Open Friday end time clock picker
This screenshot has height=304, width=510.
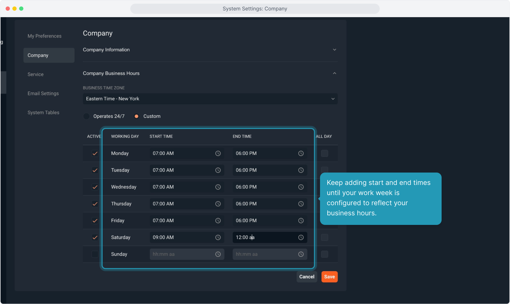tap(301, 221)
